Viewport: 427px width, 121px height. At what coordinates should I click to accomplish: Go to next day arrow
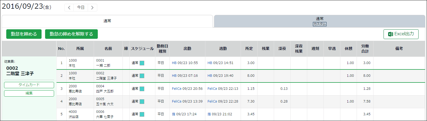(92, 8)
